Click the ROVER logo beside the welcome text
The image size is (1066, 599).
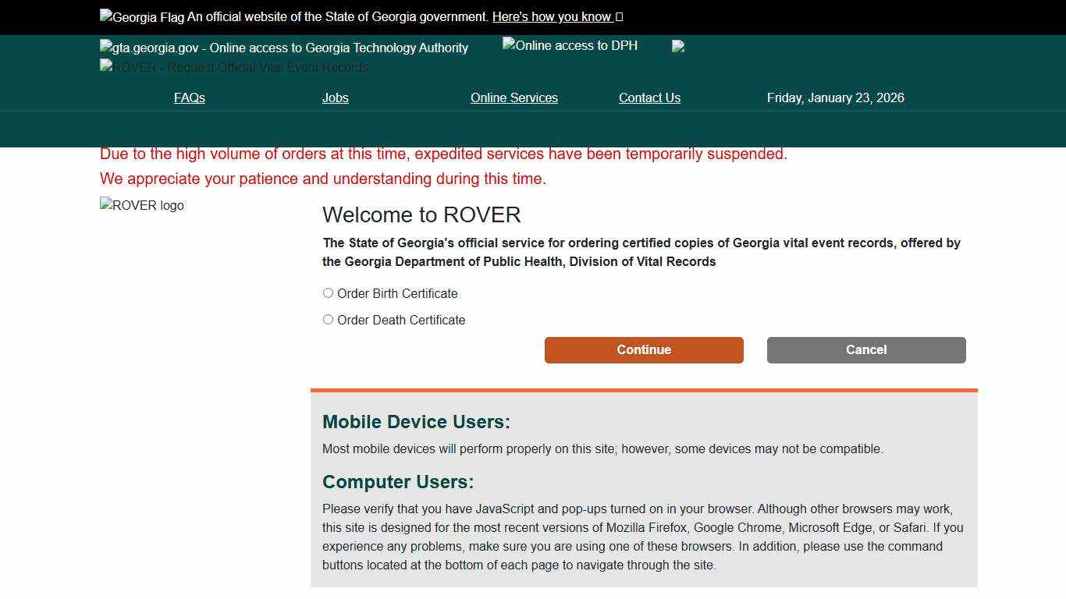(x=141, y=205)
